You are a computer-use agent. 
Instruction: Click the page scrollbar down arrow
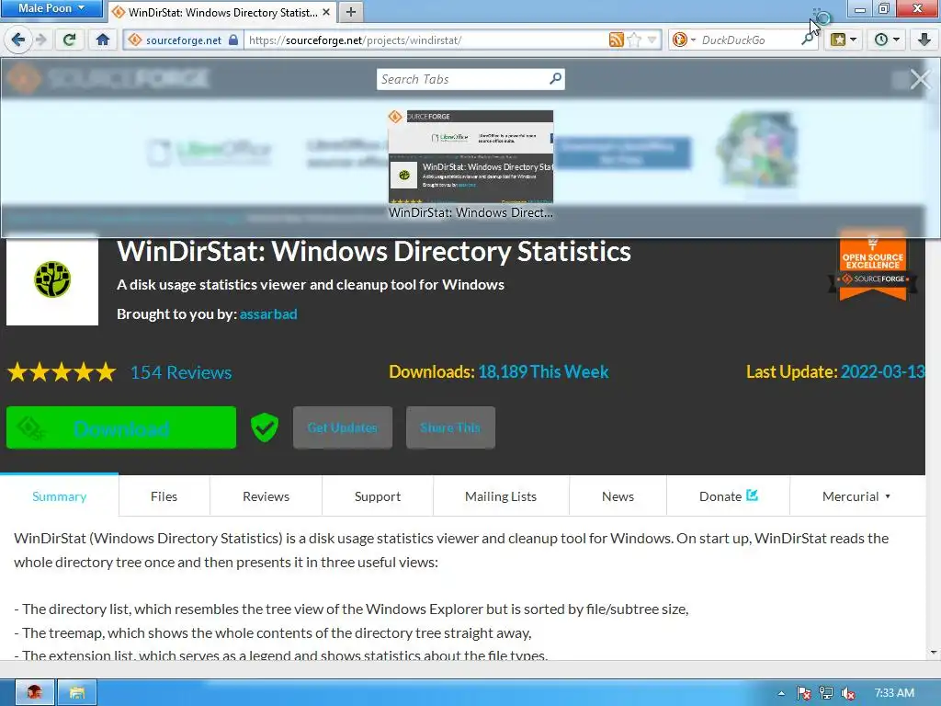934,653
